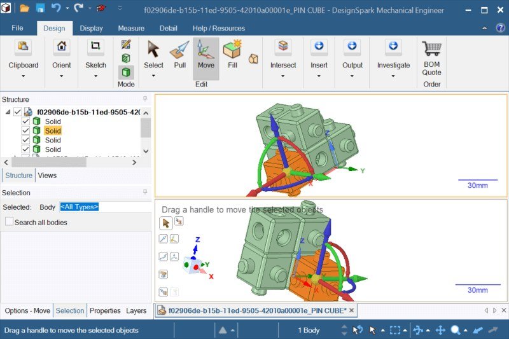Viewport: 509px width, 339px height.
Task: Open the Investigate dropdown menu
Action: click(x=393, y=76)
